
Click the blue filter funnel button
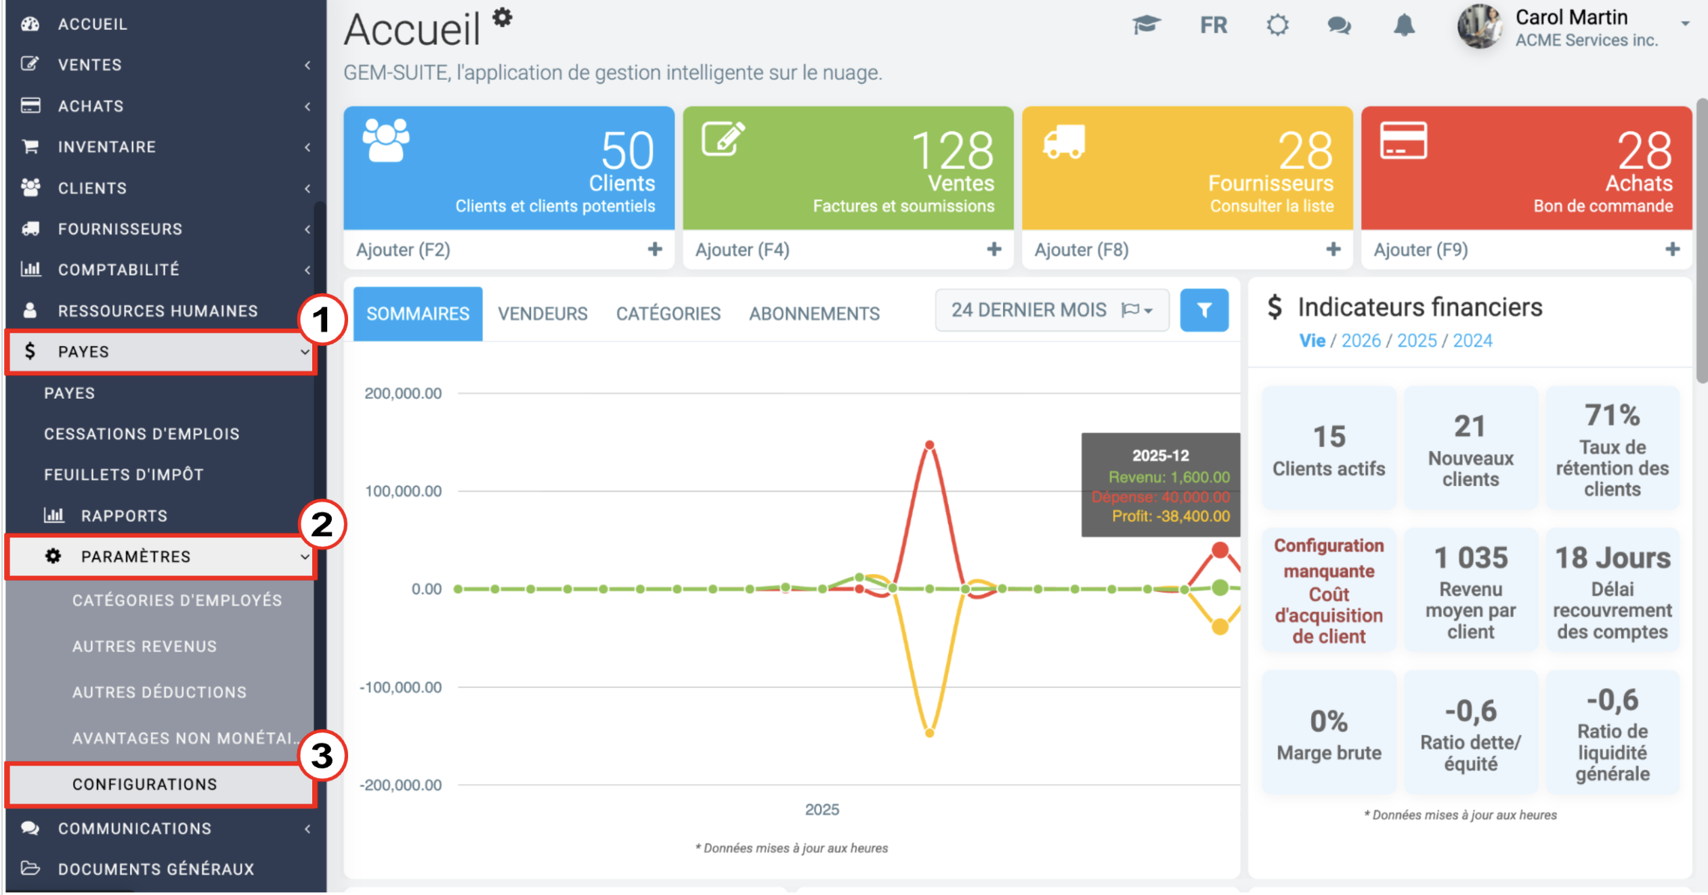click(x=1204, y=310)
